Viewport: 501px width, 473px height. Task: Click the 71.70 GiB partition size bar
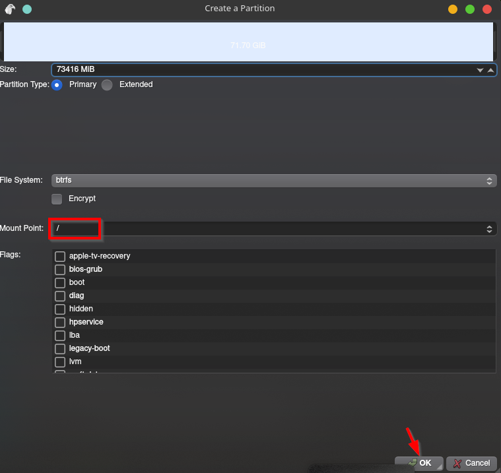pyautogui.click(x=249, y=44)
